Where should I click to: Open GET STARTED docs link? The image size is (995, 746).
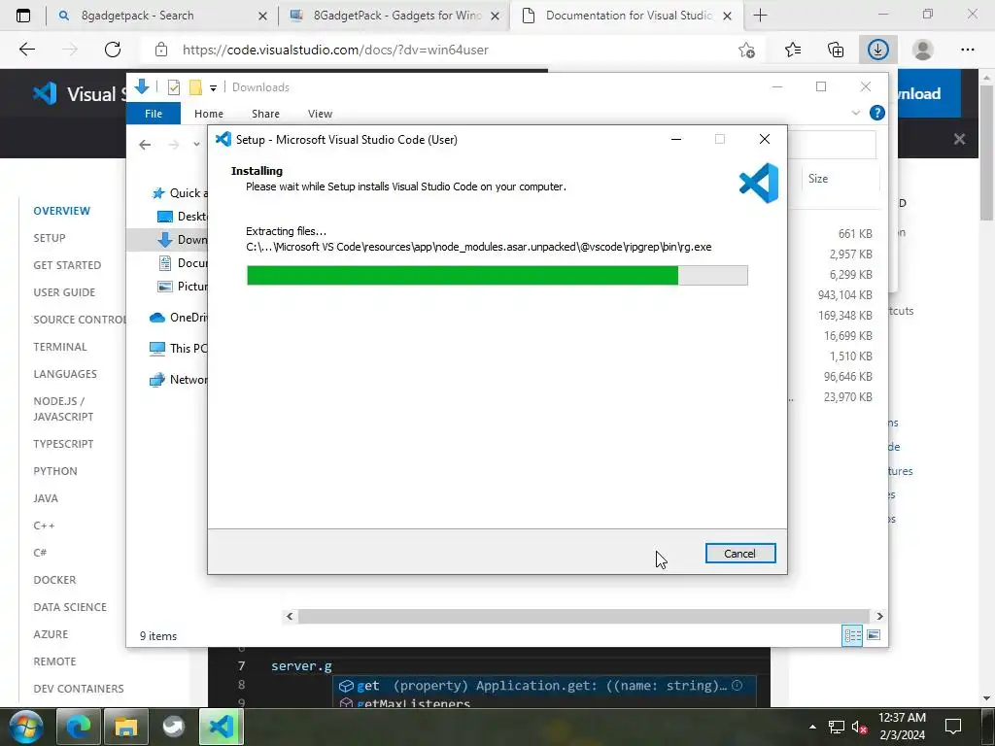pos(67,265)
